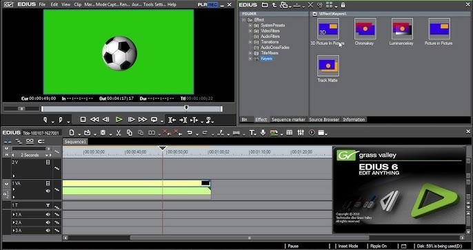Click the Redo arrow icon

205,132
